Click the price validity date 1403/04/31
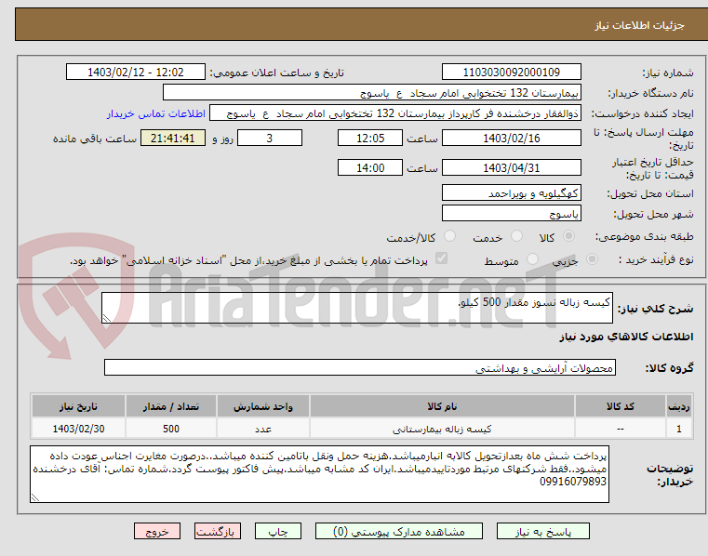Screen dimensions: 708x556 [511, 168]
